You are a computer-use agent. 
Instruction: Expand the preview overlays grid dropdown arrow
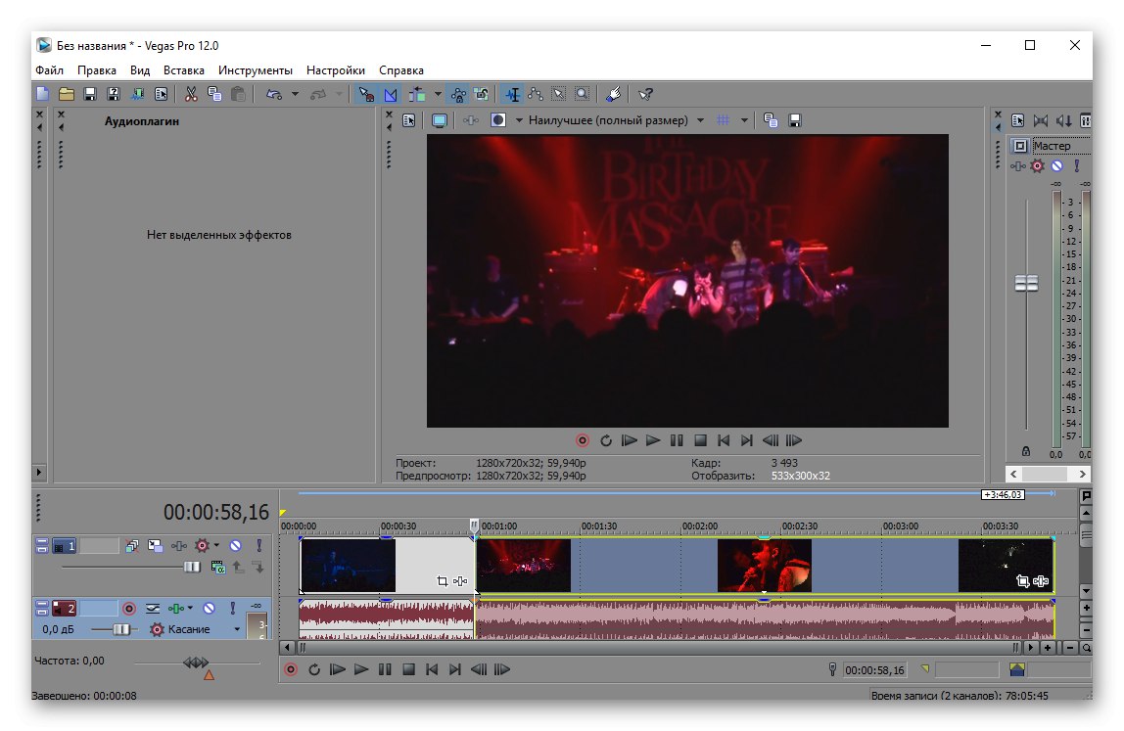[744, 120]
